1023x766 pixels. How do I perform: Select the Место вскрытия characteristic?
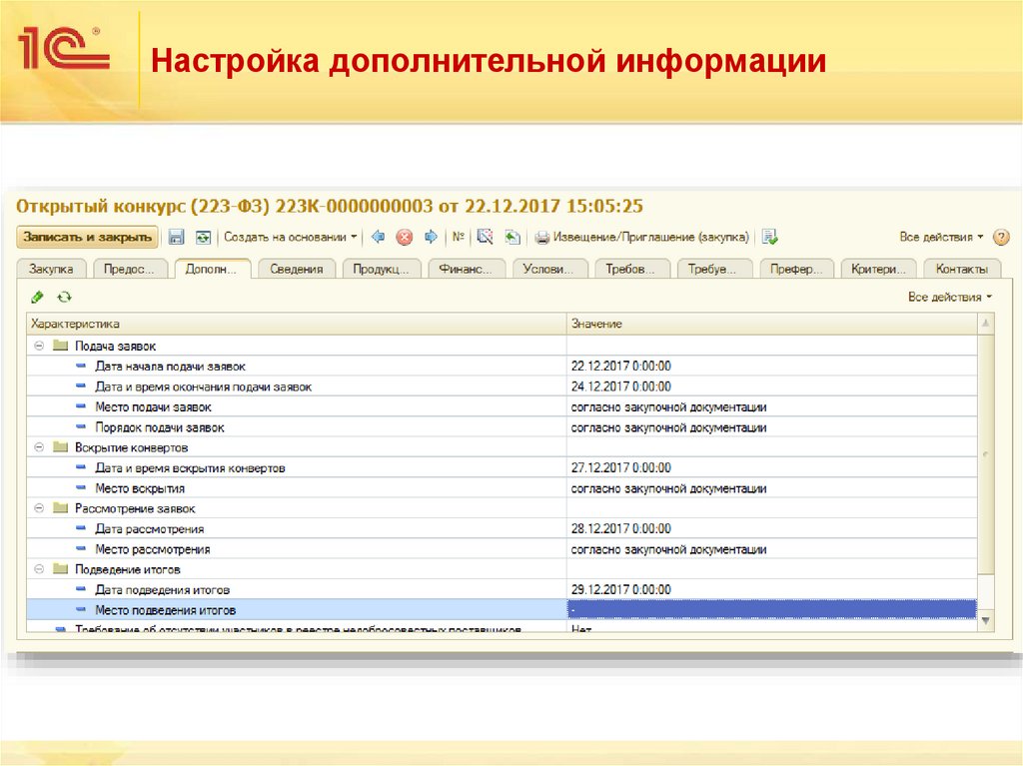(x=140, y=488)
